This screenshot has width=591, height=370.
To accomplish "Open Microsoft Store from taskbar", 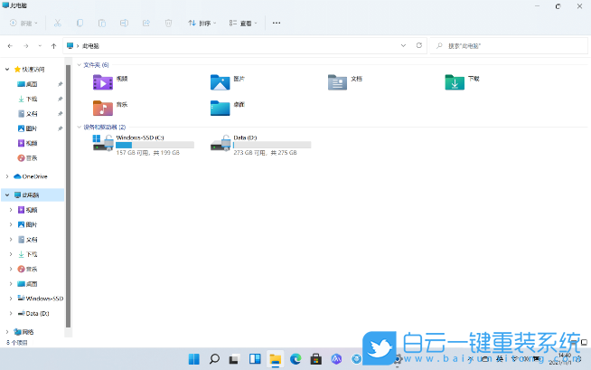I will click(316, 359).
